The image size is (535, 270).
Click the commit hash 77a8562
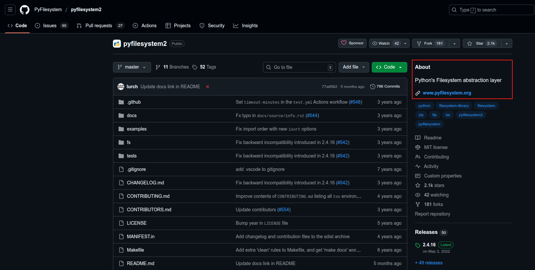coord(329,87)
